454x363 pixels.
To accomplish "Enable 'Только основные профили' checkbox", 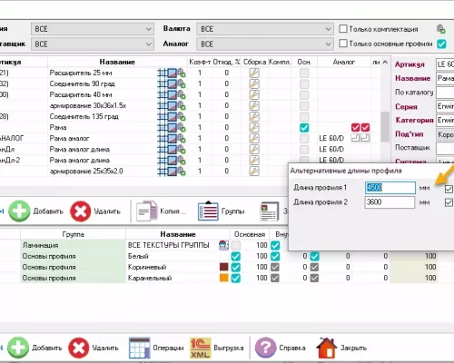I will coord(343,44).
